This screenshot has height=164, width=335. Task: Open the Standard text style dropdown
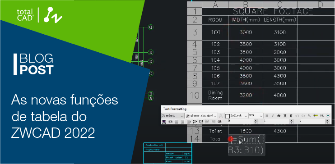click(172, 116)
